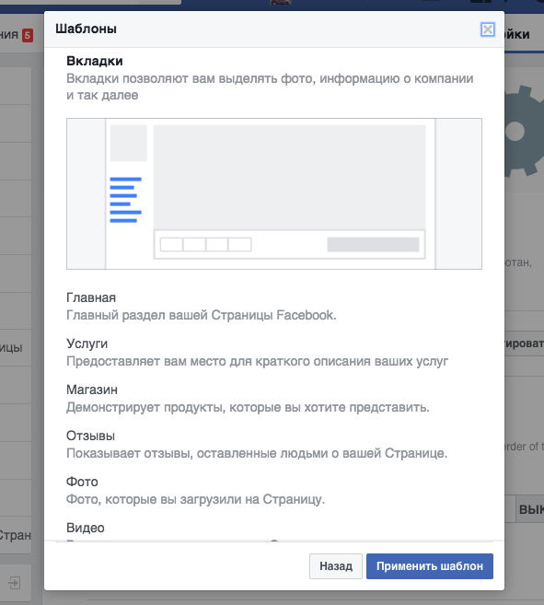Click the red notification badge showing 5

28,36
